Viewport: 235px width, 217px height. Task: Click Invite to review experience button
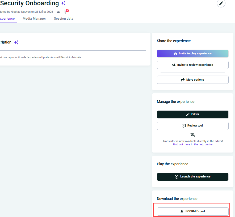[192, 65]
